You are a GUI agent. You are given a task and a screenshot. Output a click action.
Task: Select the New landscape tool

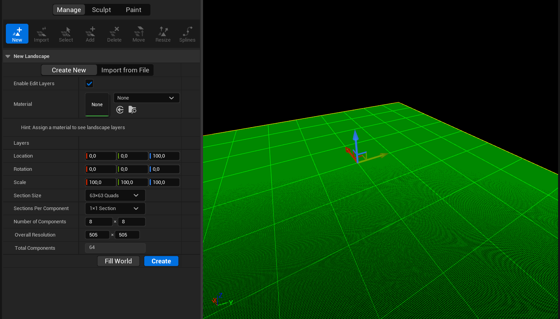tap(17, 34)
